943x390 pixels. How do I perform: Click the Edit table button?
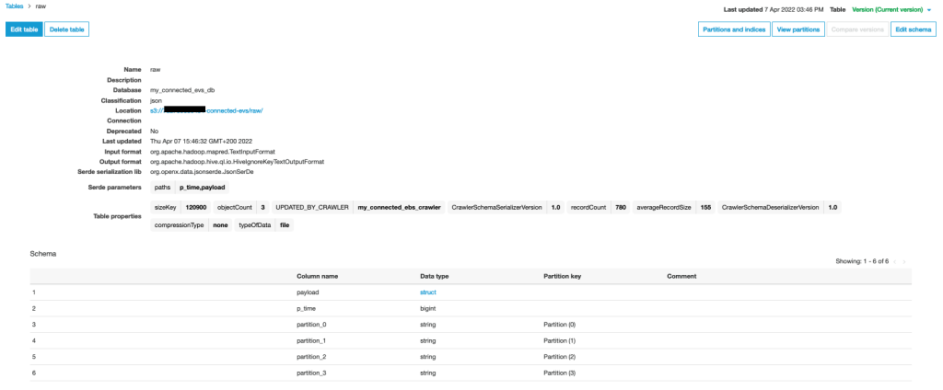coord(24,29)
